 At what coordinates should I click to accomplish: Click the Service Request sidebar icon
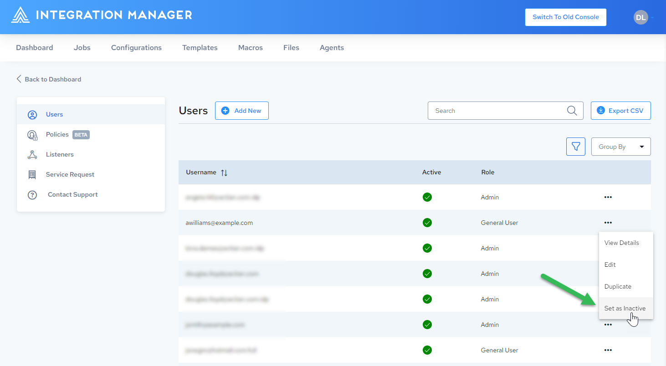click(32, 175)
